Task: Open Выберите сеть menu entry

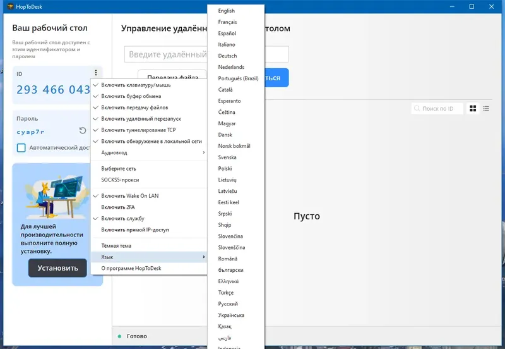Action: [149, 169]
